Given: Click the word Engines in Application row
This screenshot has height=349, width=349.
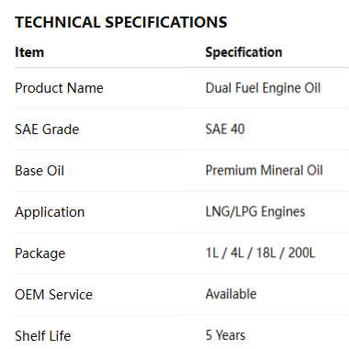Looking at the screenshot, I should coord(283,212).
